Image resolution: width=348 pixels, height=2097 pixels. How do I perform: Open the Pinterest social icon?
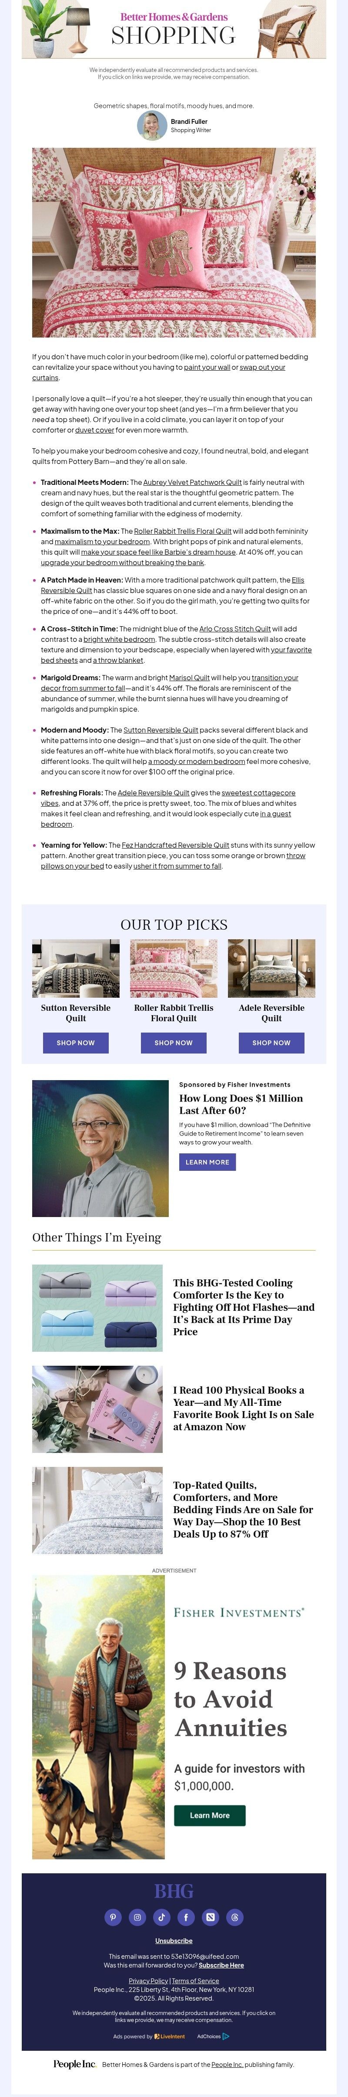[113, 1917]
